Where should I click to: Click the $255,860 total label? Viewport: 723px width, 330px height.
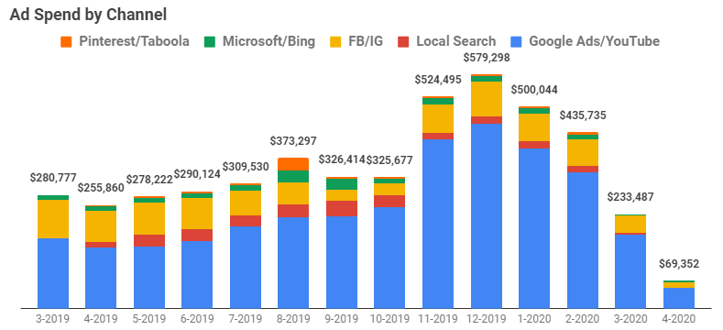coord(101,188)
